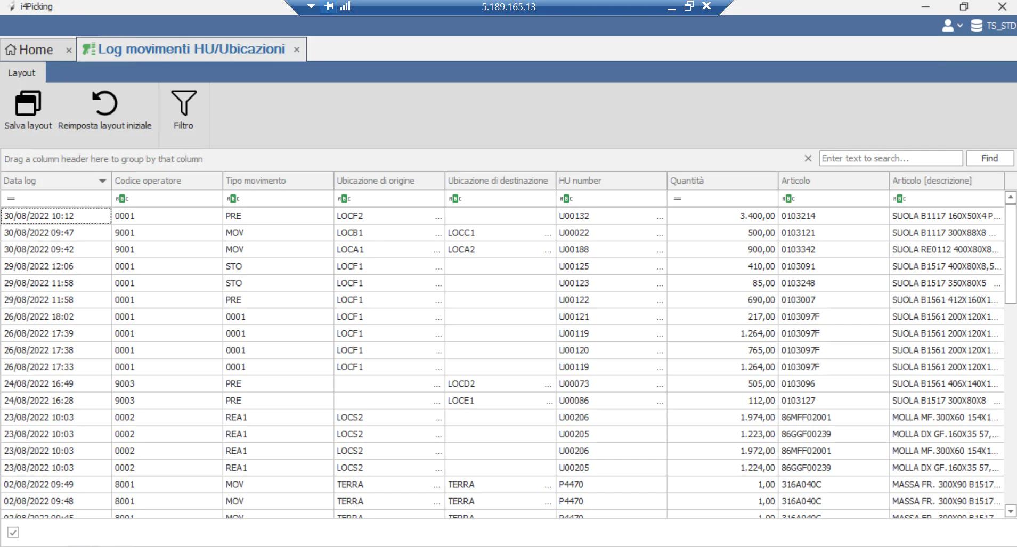Sort by Articolo [descrizione] header

947,181
